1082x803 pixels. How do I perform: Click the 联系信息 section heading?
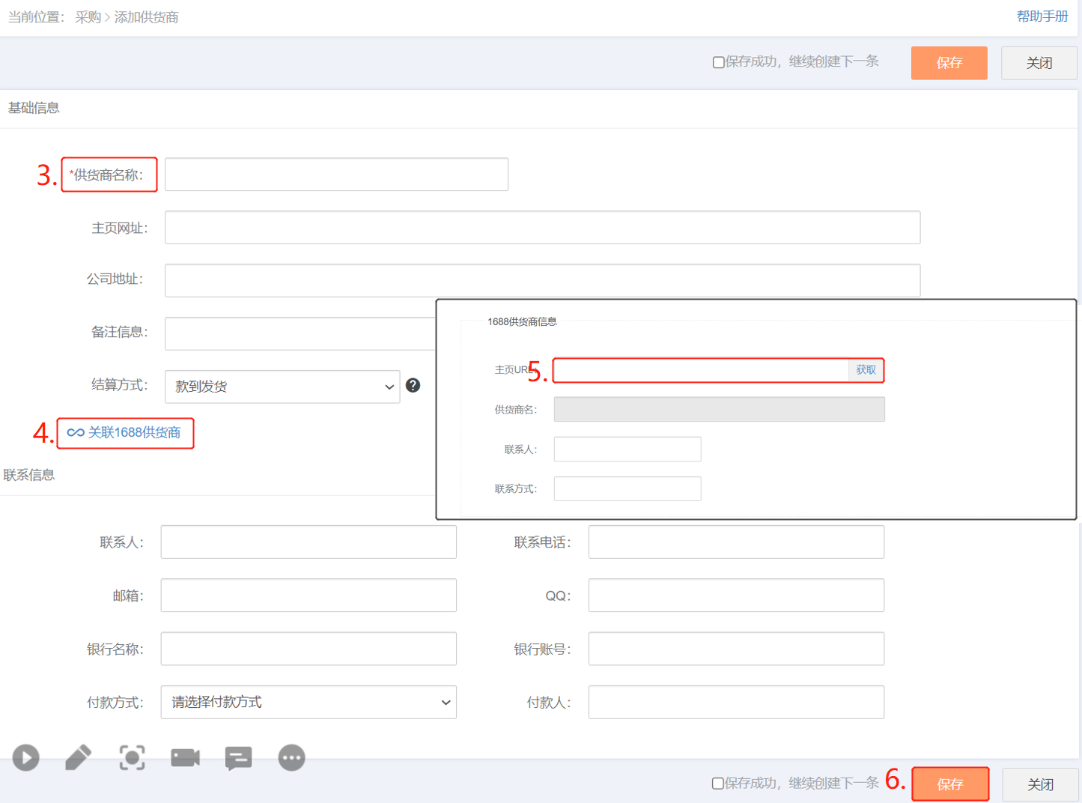tap(29, 475)
